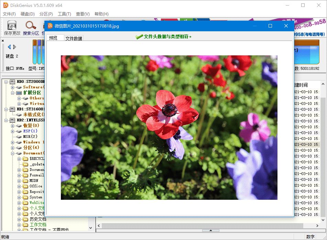Click the $RECYCLE folder icon

pyautogui.click(x=25, y=159)
